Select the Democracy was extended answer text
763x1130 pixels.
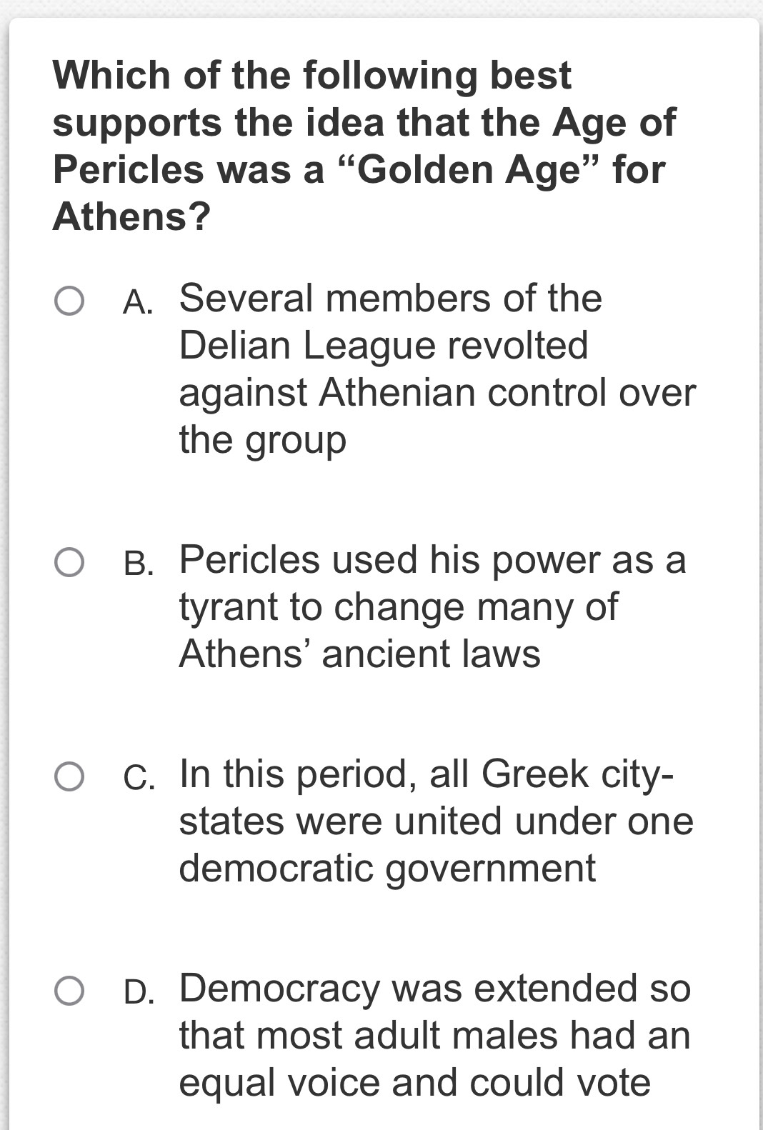click(435, 1035)
